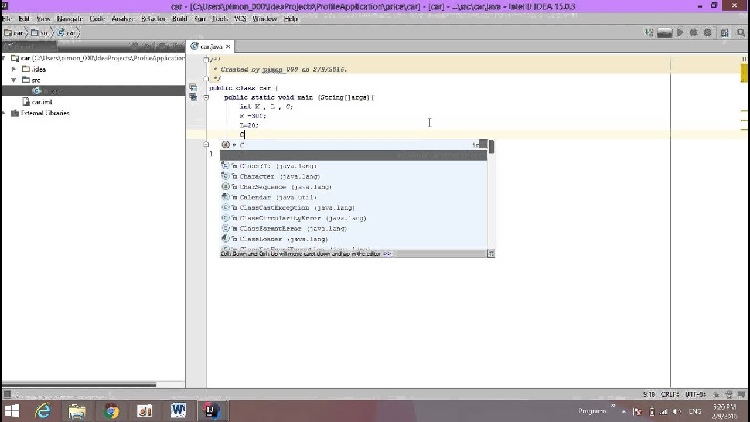Change CRLF line separator in status bar
The width and height of the screenshot is (750, 422).
670,394
